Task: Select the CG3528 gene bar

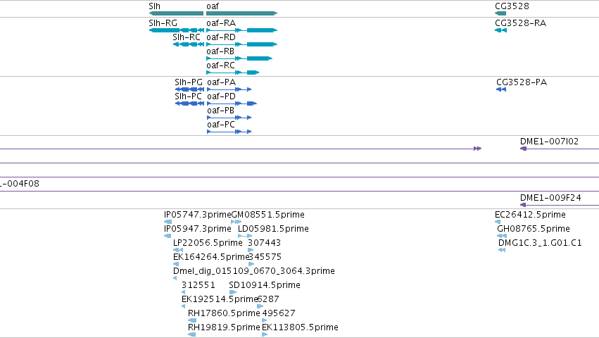Action: pos(500,13)
